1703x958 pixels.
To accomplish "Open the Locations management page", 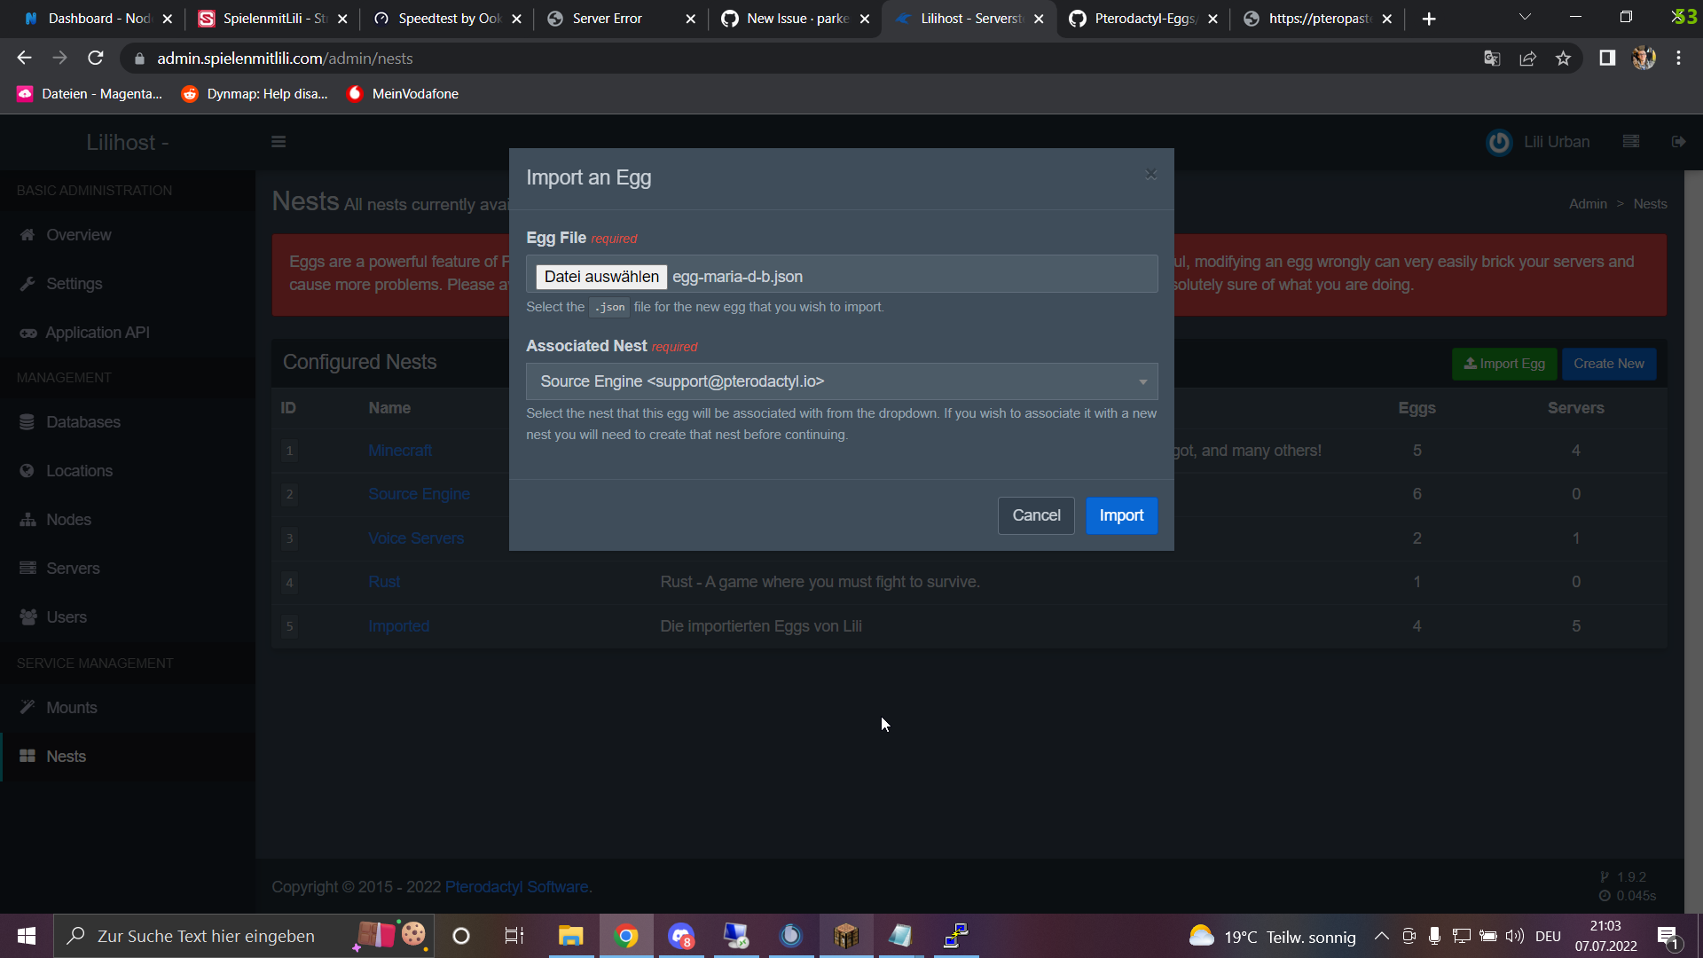I will pyautogui.click(x=79, y=470).
